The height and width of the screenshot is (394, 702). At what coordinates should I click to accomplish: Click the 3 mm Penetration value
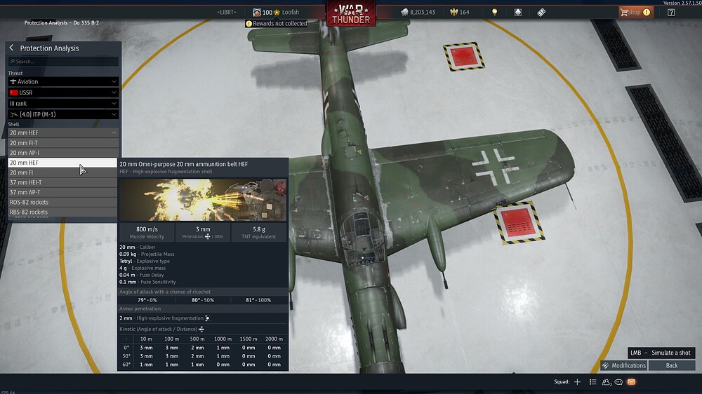203,229
